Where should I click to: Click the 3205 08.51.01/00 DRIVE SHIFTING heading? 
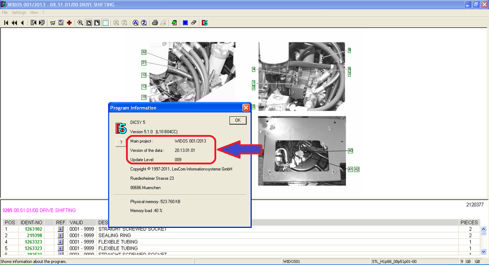point(39,210)
